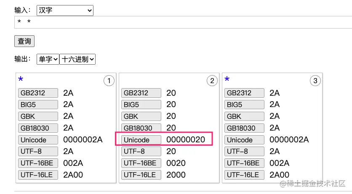
Task: Click GB18030 button in card 2
Action: (x=141, y=128)
